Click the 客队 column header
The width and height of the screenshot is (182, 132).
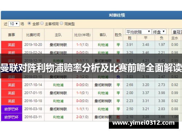[103, 35]
